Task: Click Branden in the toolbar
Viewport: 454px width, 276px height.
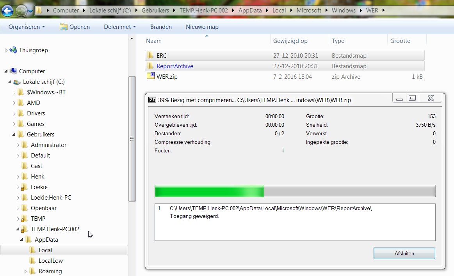Action: pyautogui.click(x=161, y=27)
